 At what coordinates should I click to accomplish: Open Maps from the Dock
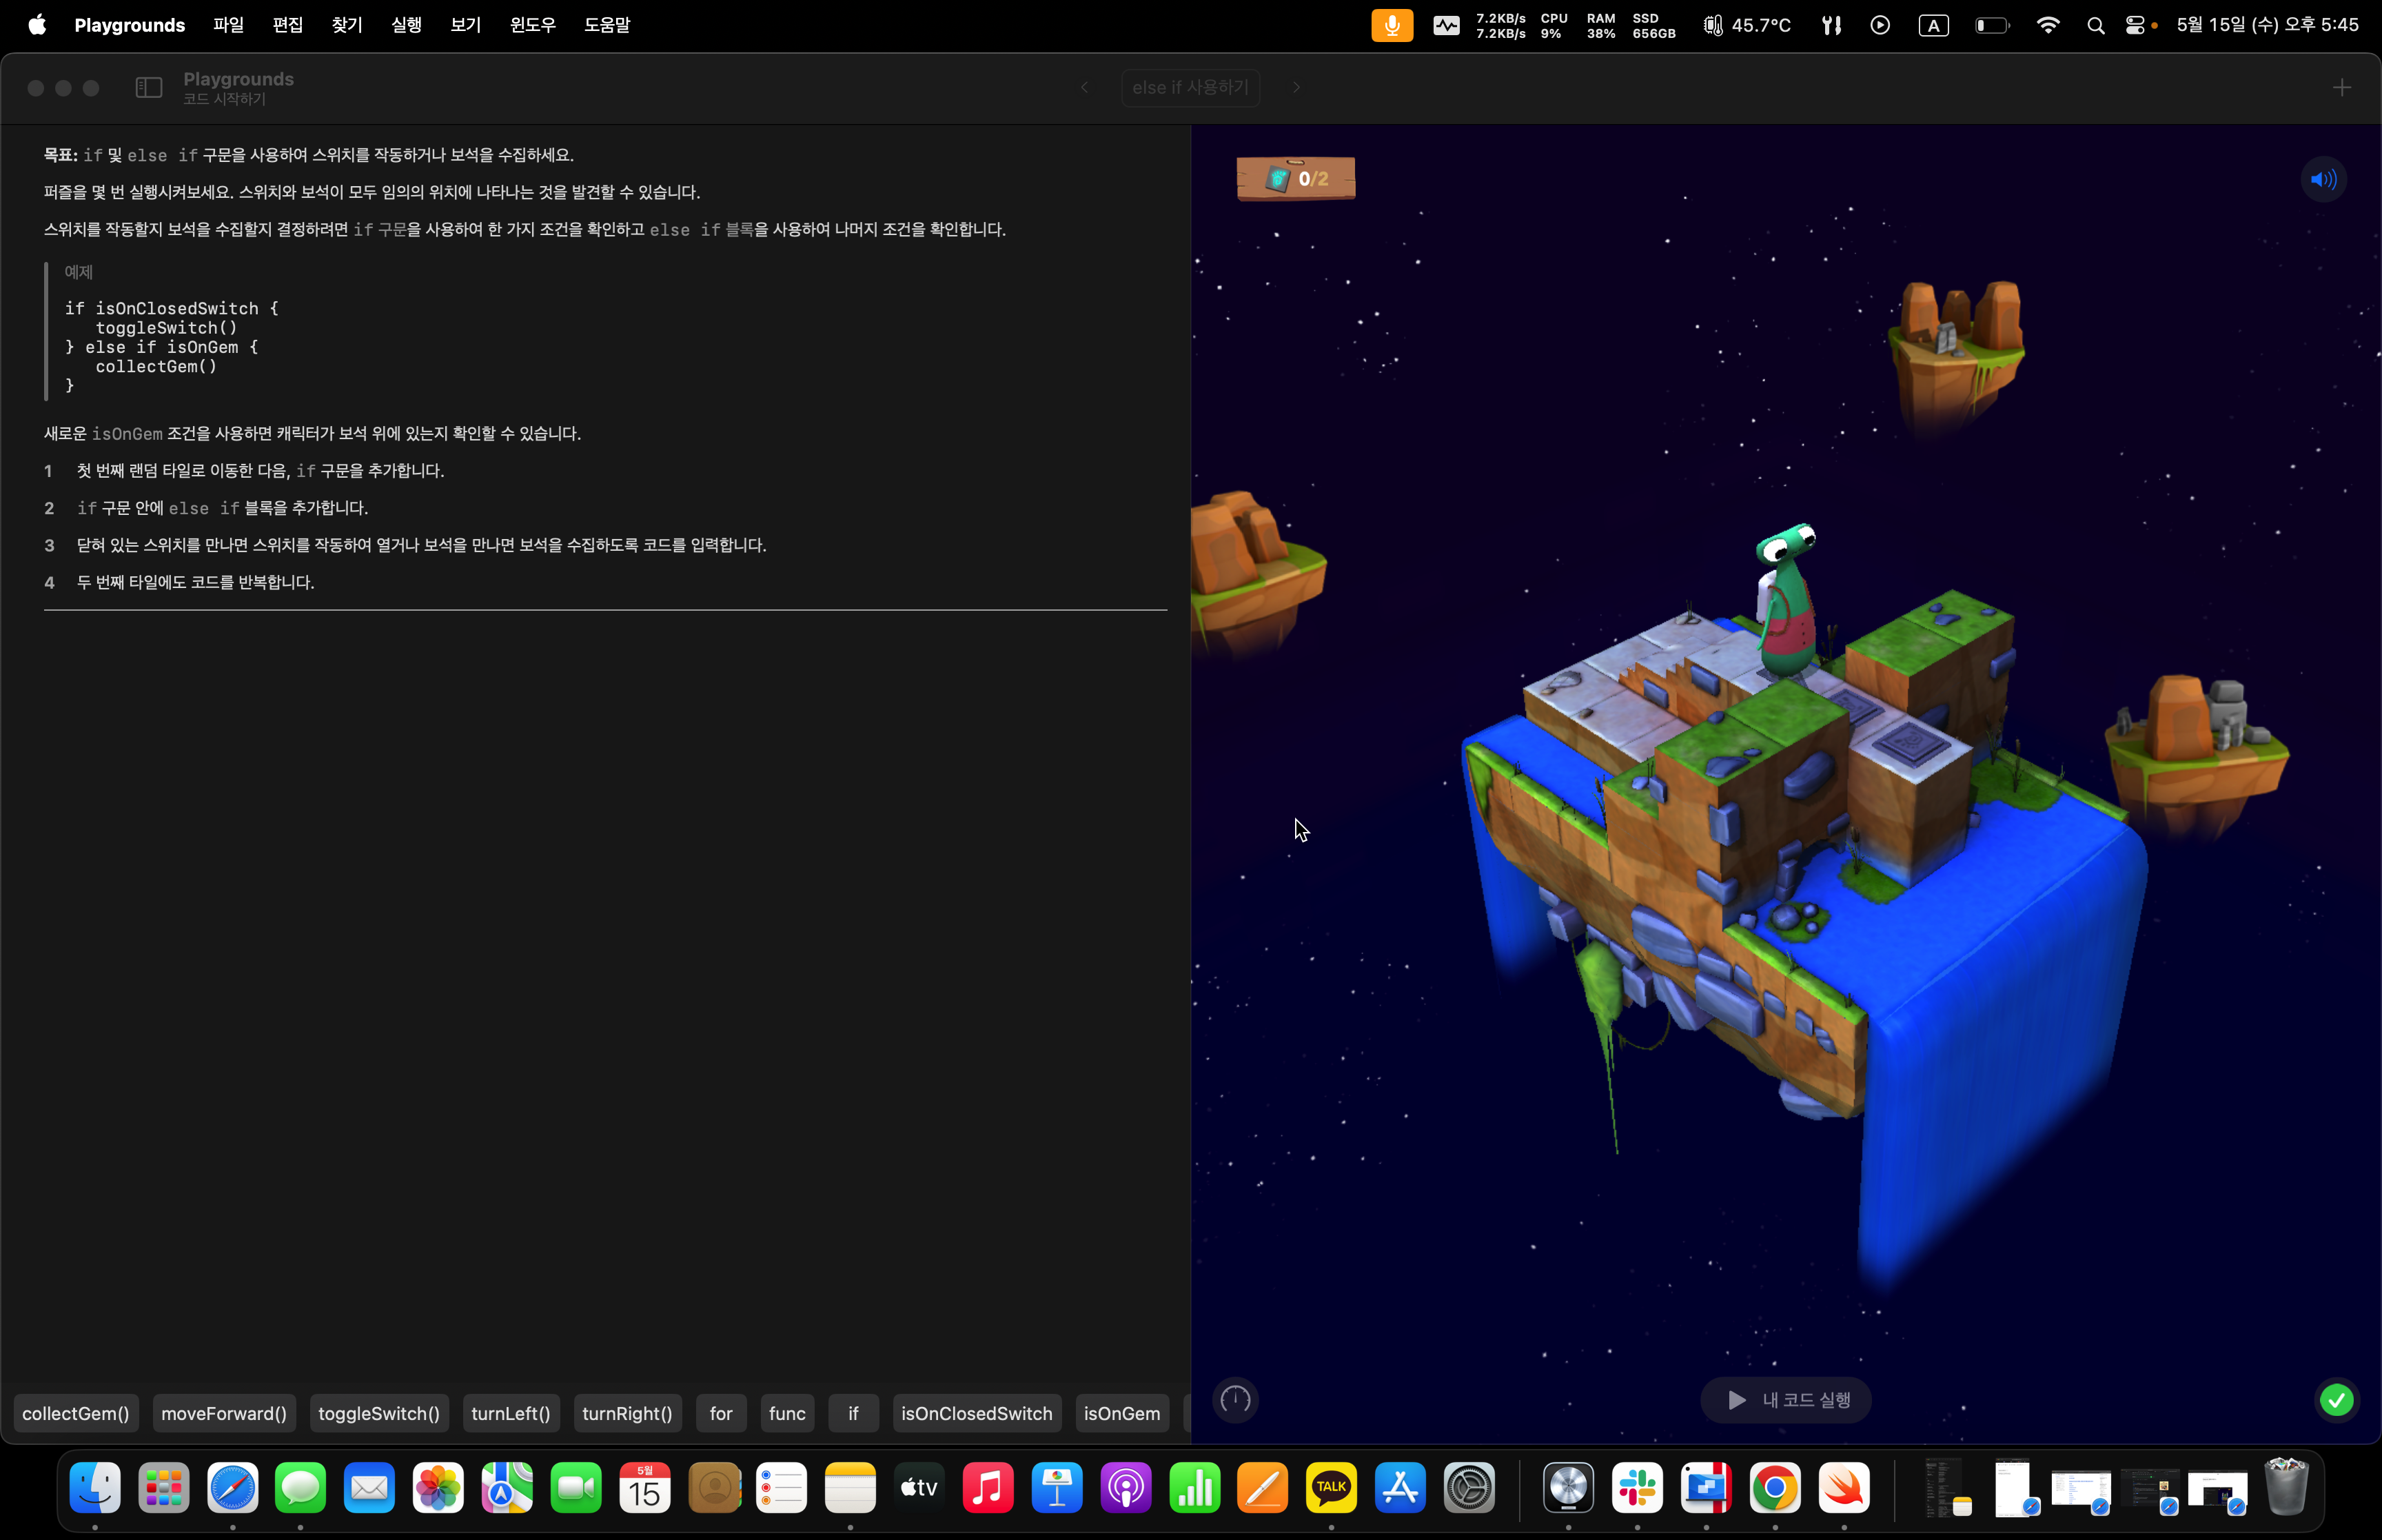tap(508, 1488)
